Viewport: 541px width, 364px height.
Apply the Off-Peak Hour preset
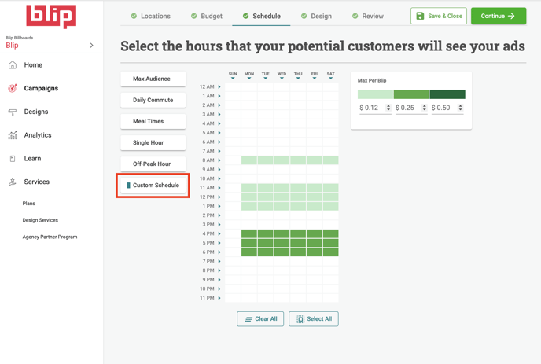pos(153,164)
